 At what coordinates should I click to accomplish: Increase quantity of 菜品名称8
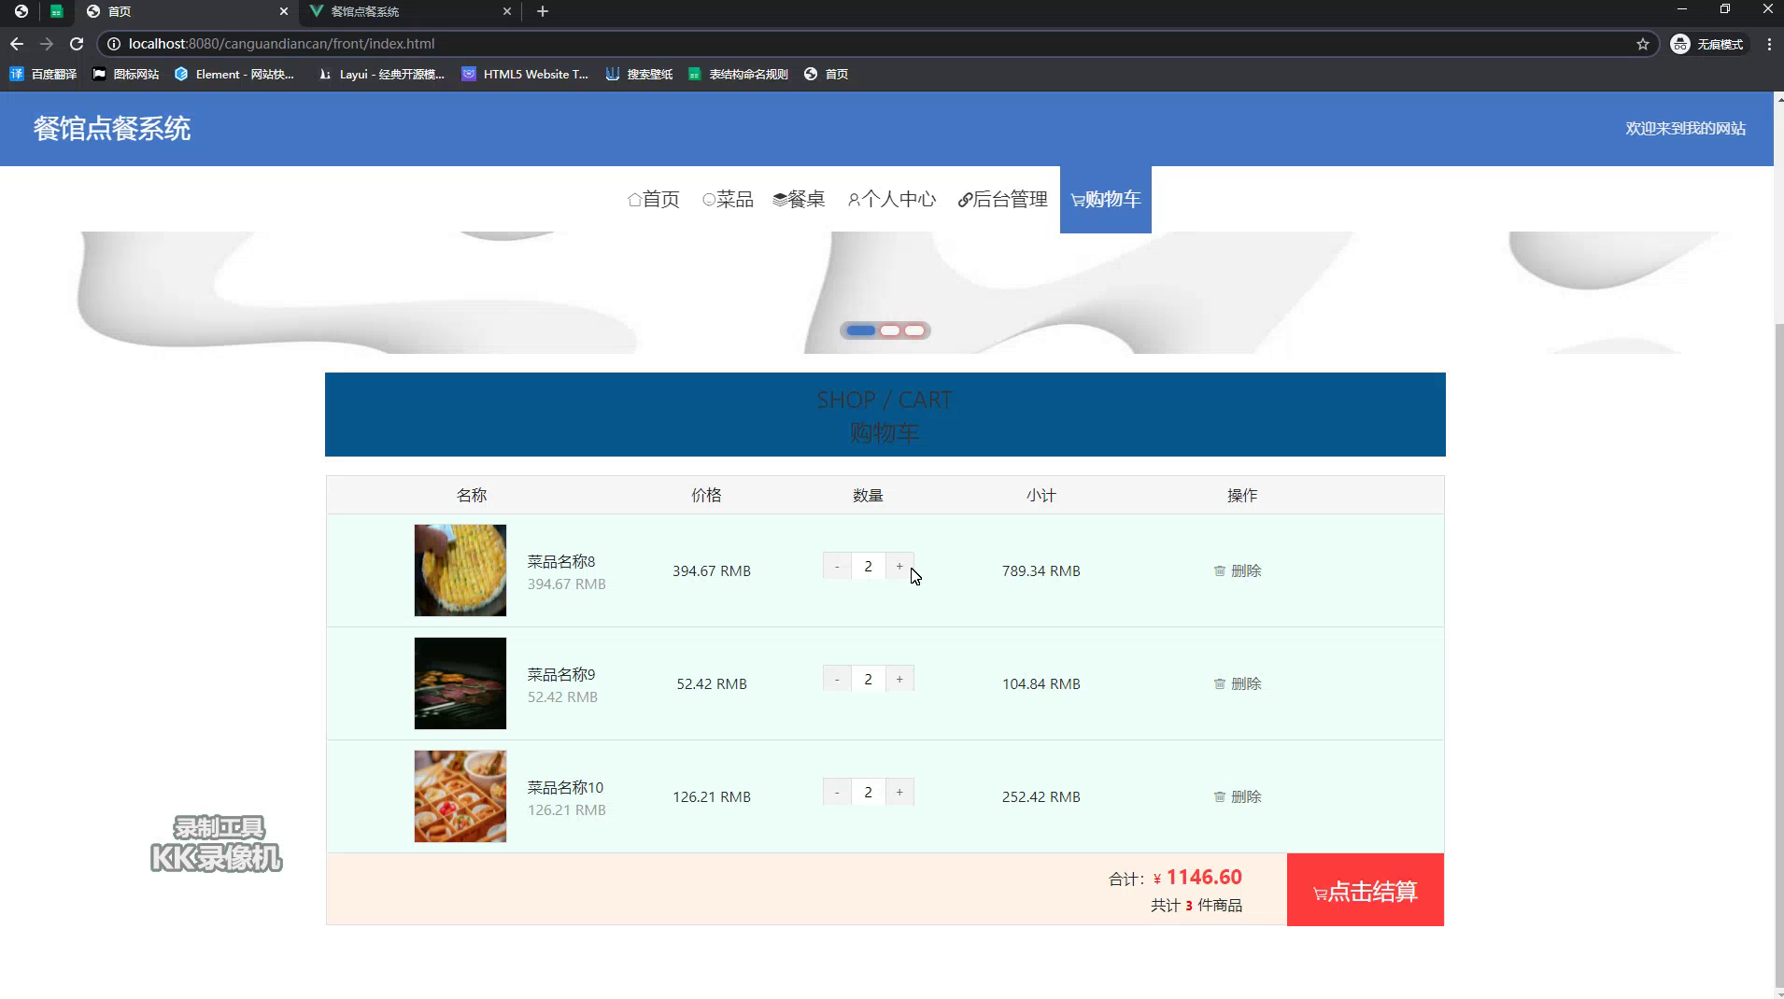899,566
